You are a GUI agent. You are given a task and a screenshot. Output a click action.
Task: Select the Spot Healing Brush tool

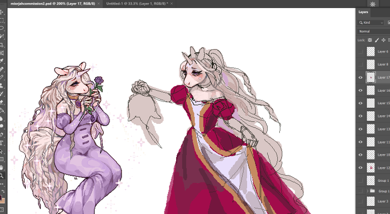2,69
